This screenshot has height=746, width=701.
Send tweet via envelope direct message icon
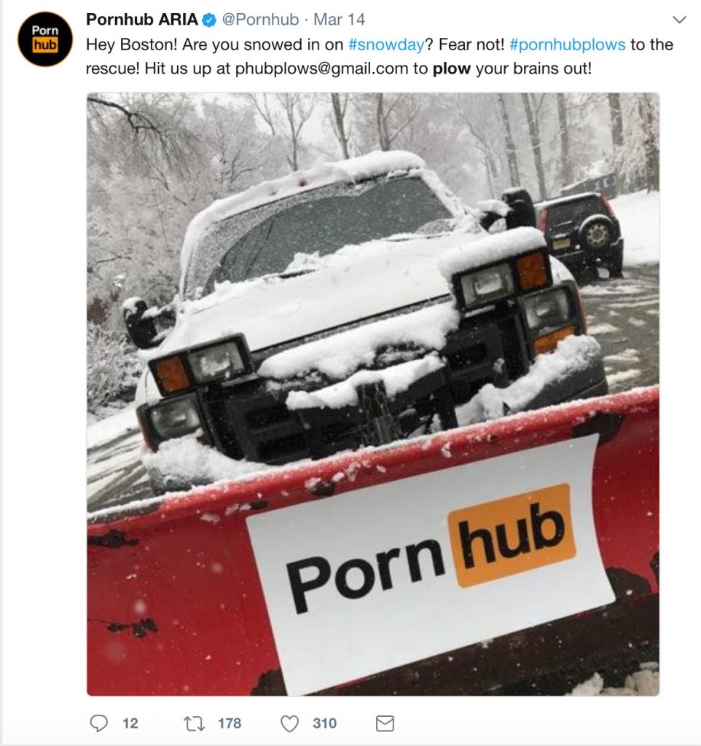click(x=385, y=723)
